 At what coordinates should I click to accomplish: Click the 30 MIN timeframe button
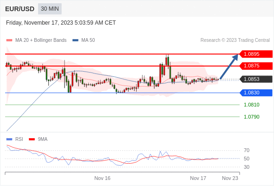tap(50, 9)
